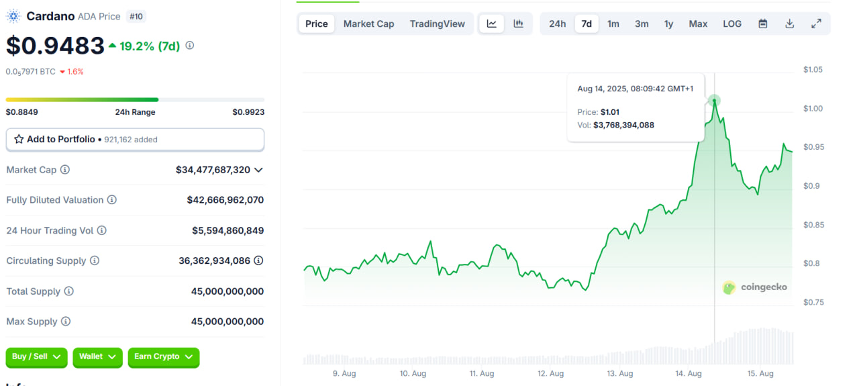Expand the Market Cap value chevron

pyautogui.click(x=258, y=170)
